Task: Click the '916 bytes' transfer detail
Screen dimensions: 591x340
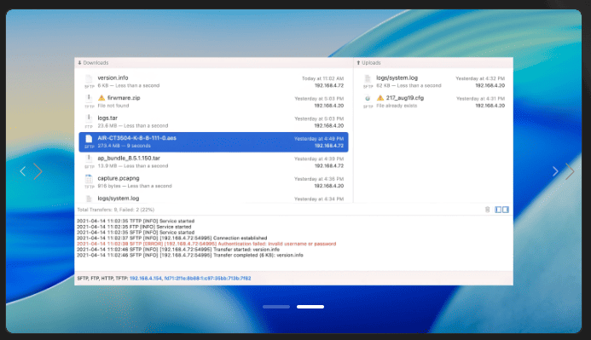Action: tap(135, 186)
